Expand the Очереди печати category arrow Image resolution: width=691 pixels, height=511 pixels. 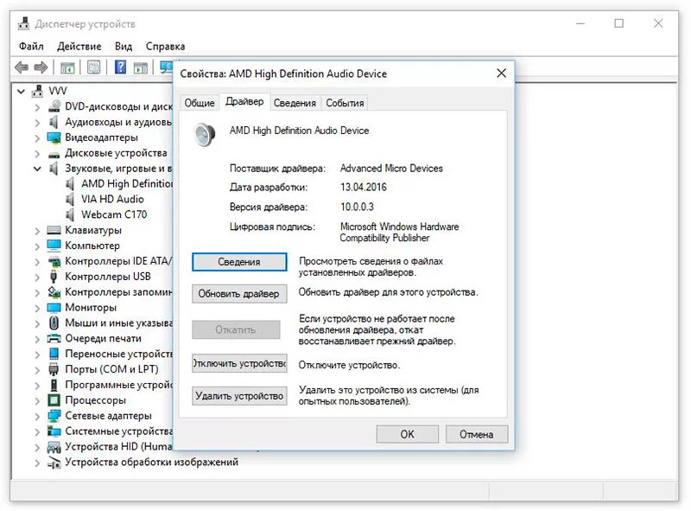coord(37,339)
